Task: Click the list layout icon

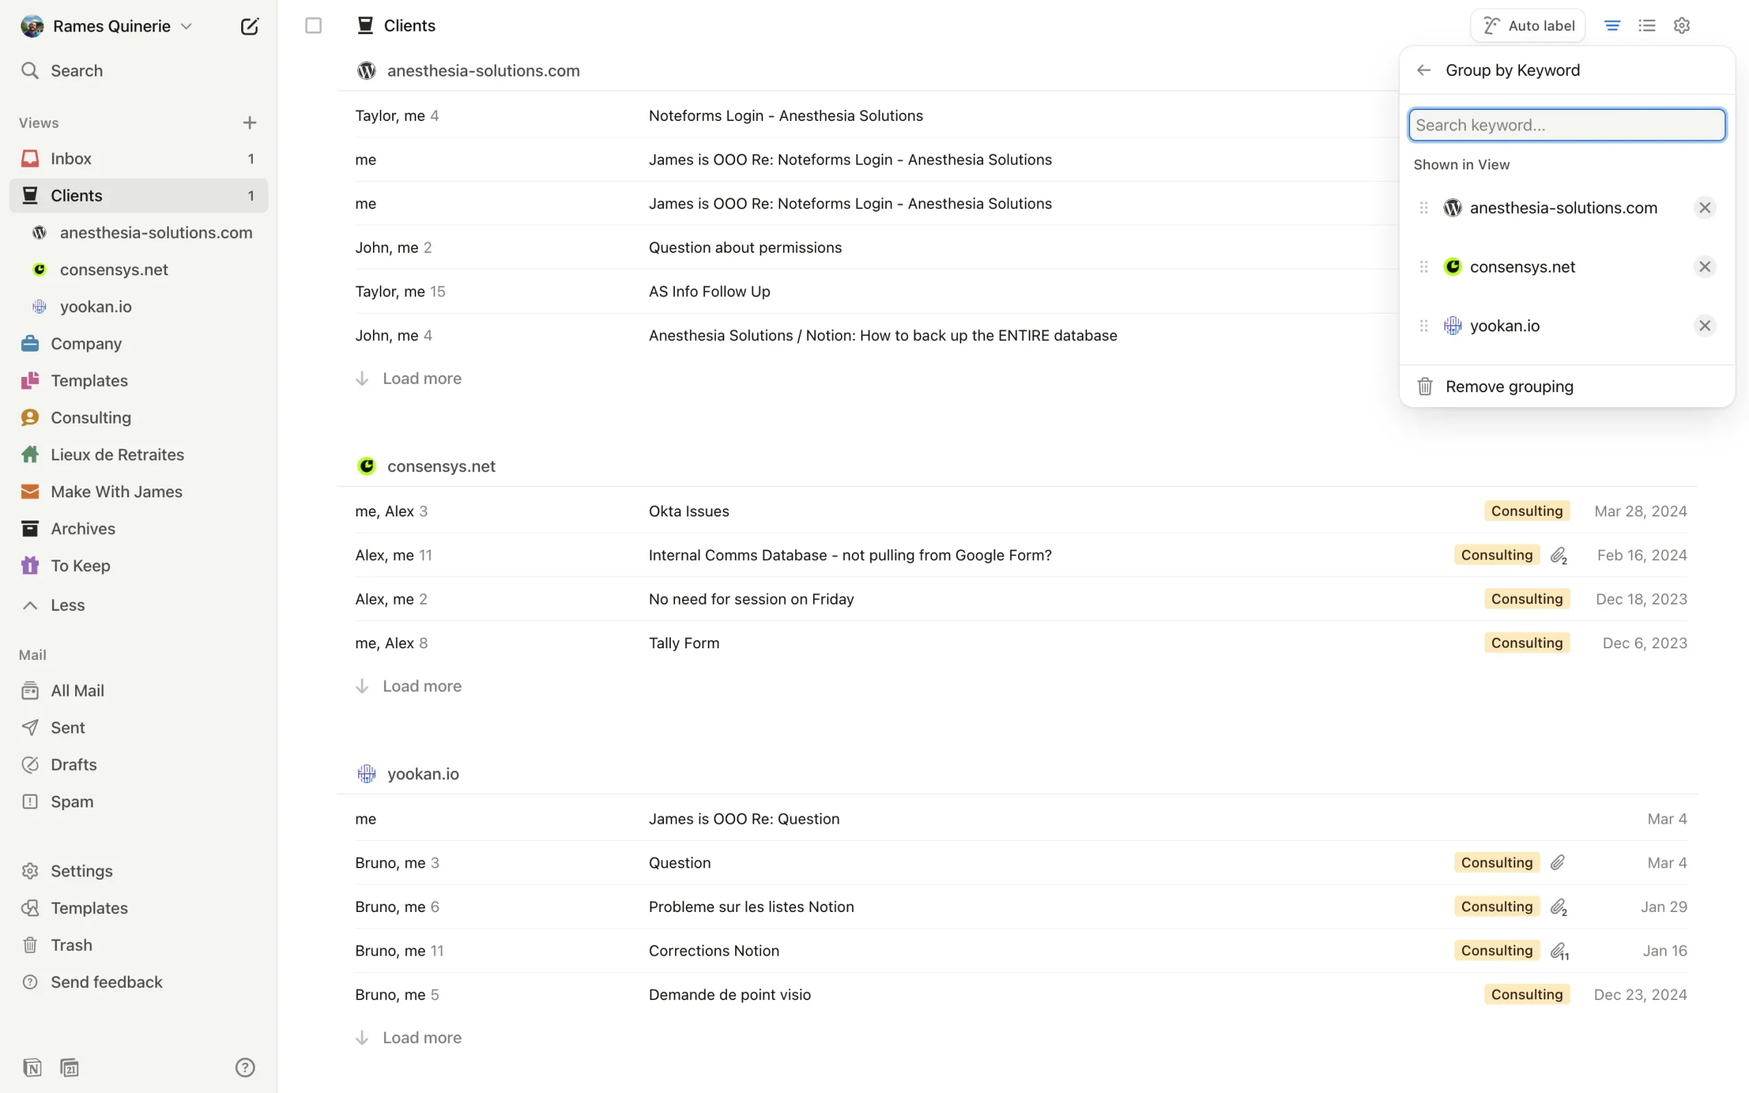Action: coord(1647,26)
